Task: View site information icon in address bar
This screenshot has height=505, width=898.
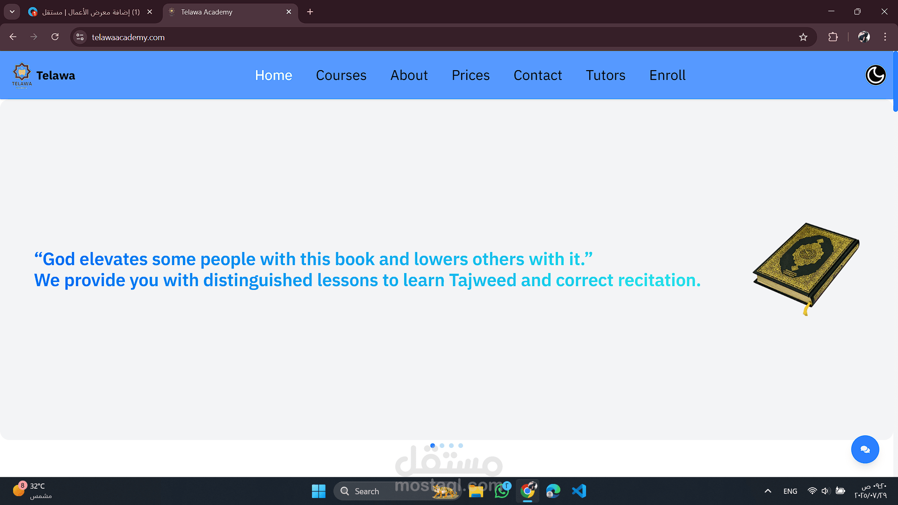Action: pos(80,37)
